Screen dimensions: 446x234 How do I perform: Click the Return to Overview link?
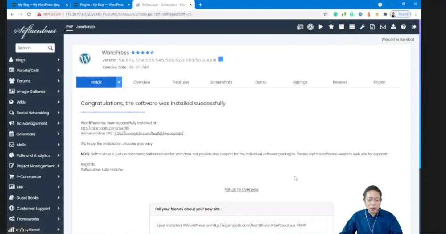[241, 189]
